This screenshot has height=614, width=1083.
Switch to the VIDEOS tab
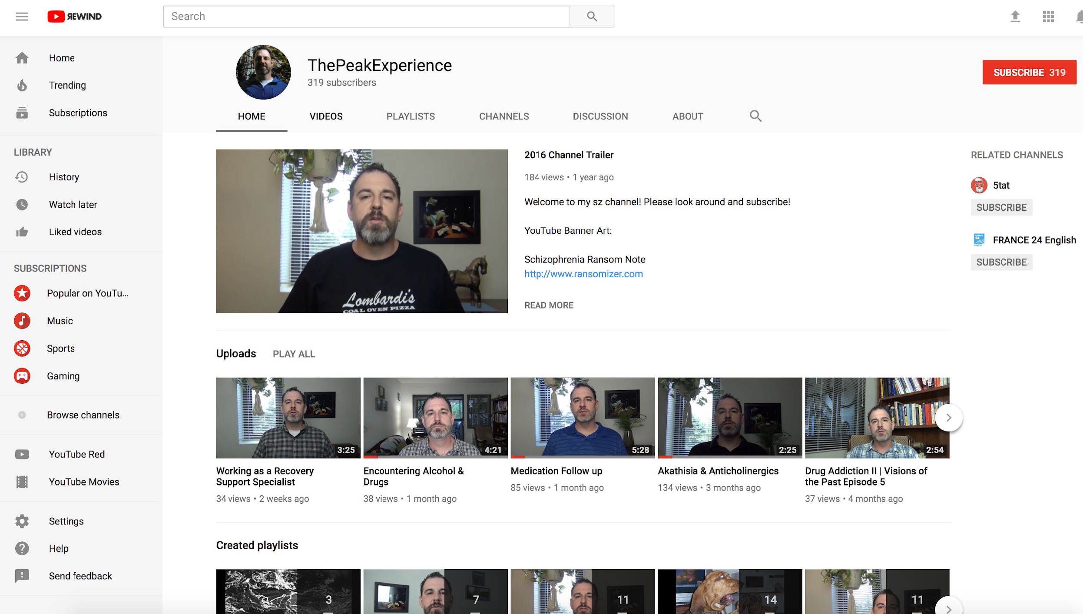tap(326, 116)
